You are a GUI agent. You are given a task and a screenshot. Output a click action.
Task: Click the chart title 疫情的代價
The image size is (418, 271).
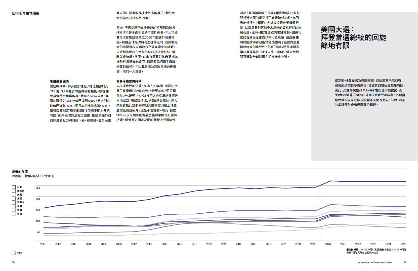[x=20, y=172]
